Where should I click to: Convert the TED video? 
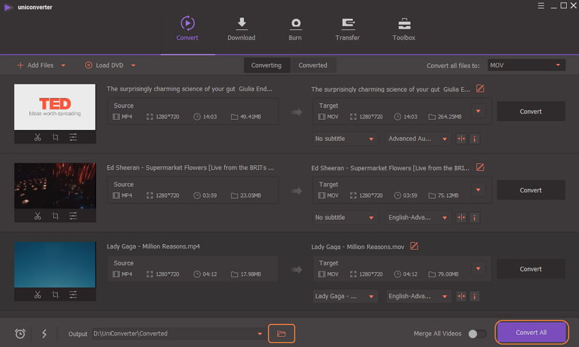click(531, 112)
